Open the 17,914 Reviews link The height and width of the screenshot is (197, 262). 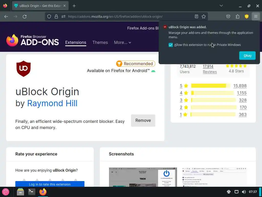tap(210, 69)
